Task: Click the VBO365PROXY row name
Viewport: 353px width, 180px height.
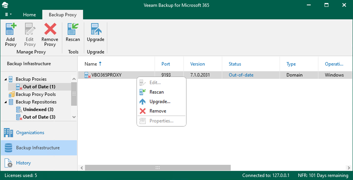Action: tap(106, 75)
